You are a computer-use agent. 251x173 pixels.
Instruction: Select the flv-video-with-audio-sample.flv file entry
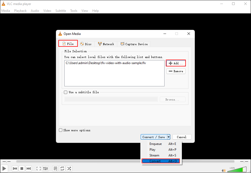coord(106,63)
